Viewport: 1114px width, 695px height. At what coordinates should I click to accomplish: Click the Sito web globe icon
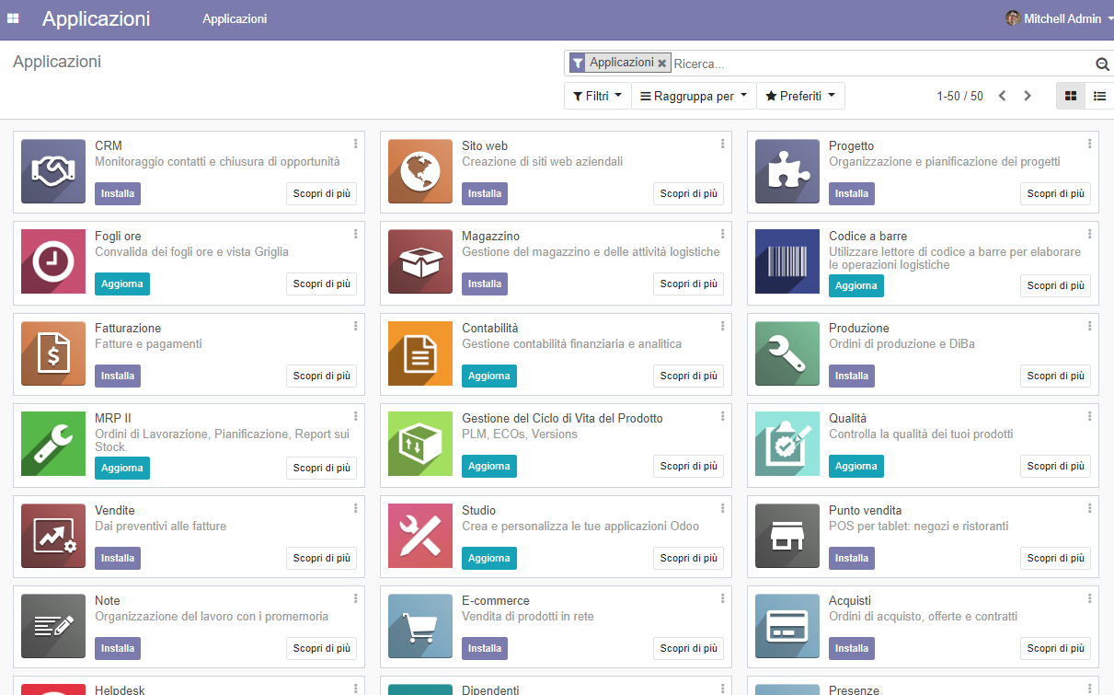[x=419, y=171]
